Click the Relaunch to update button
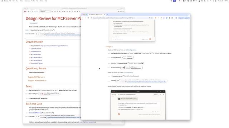 coord(184,18)
